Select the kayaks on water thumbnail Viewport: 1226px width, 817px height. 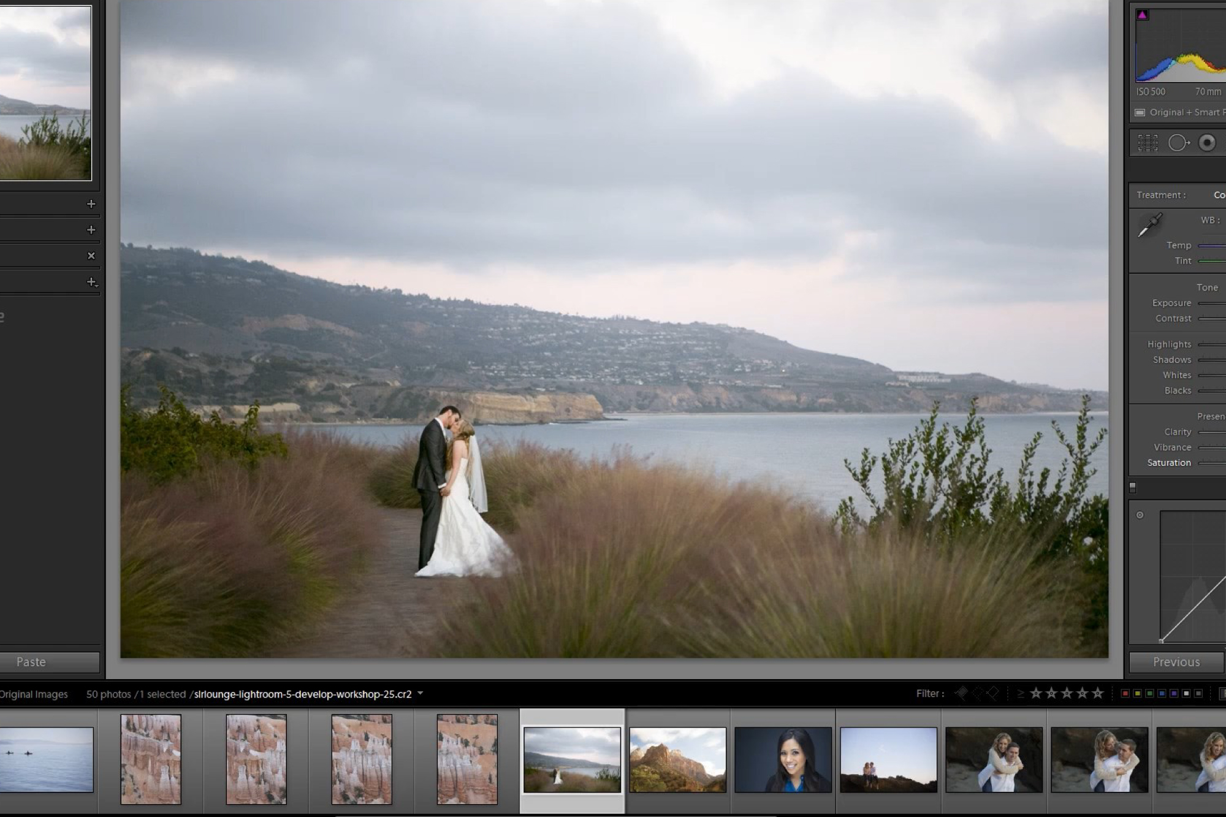[x=47, y=759]
